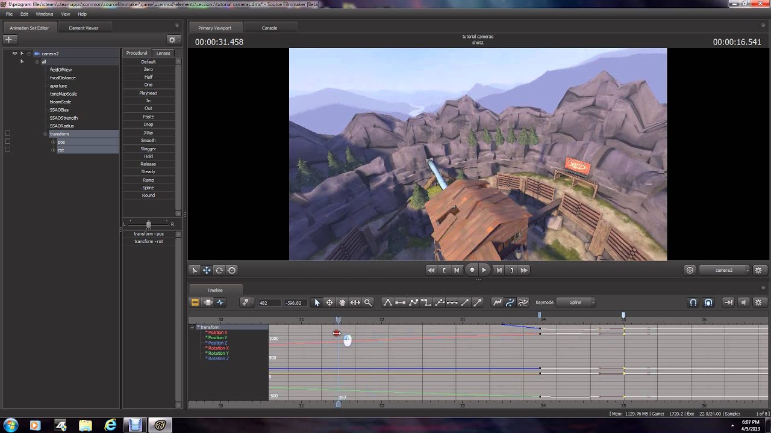Open the Edit menu

pyautogui.click(x=24, y=14)
